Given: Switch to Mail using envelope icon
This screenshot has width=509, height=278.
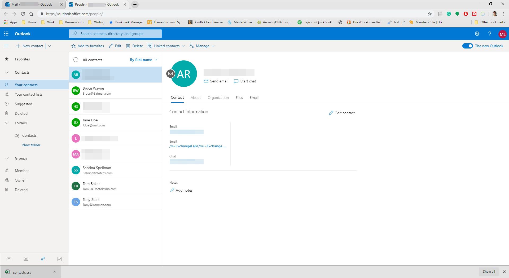Looking at the screenshot, I should coord(9,259).
